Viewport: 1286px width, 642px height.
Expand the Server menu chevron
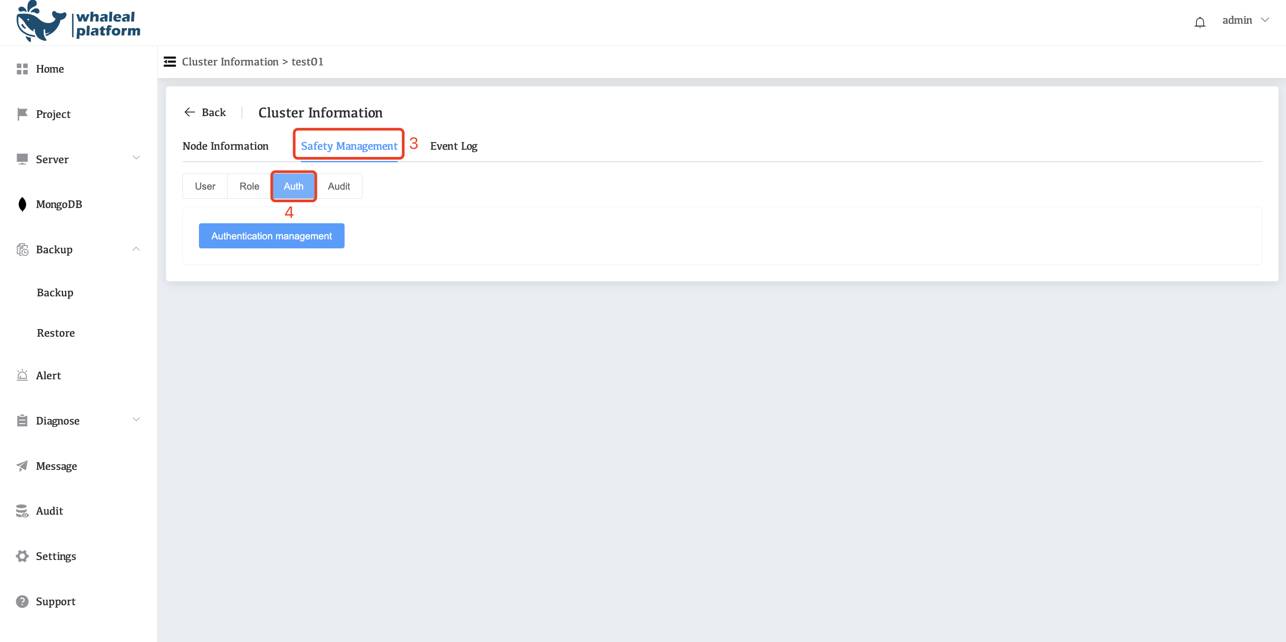click(136, 158)
